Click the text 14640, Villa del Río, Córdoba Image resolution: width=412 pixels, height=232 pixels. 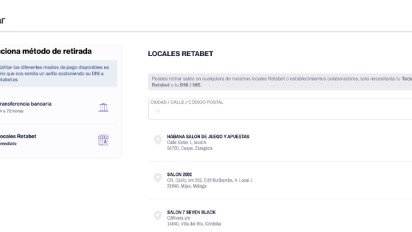coord(194,224)
